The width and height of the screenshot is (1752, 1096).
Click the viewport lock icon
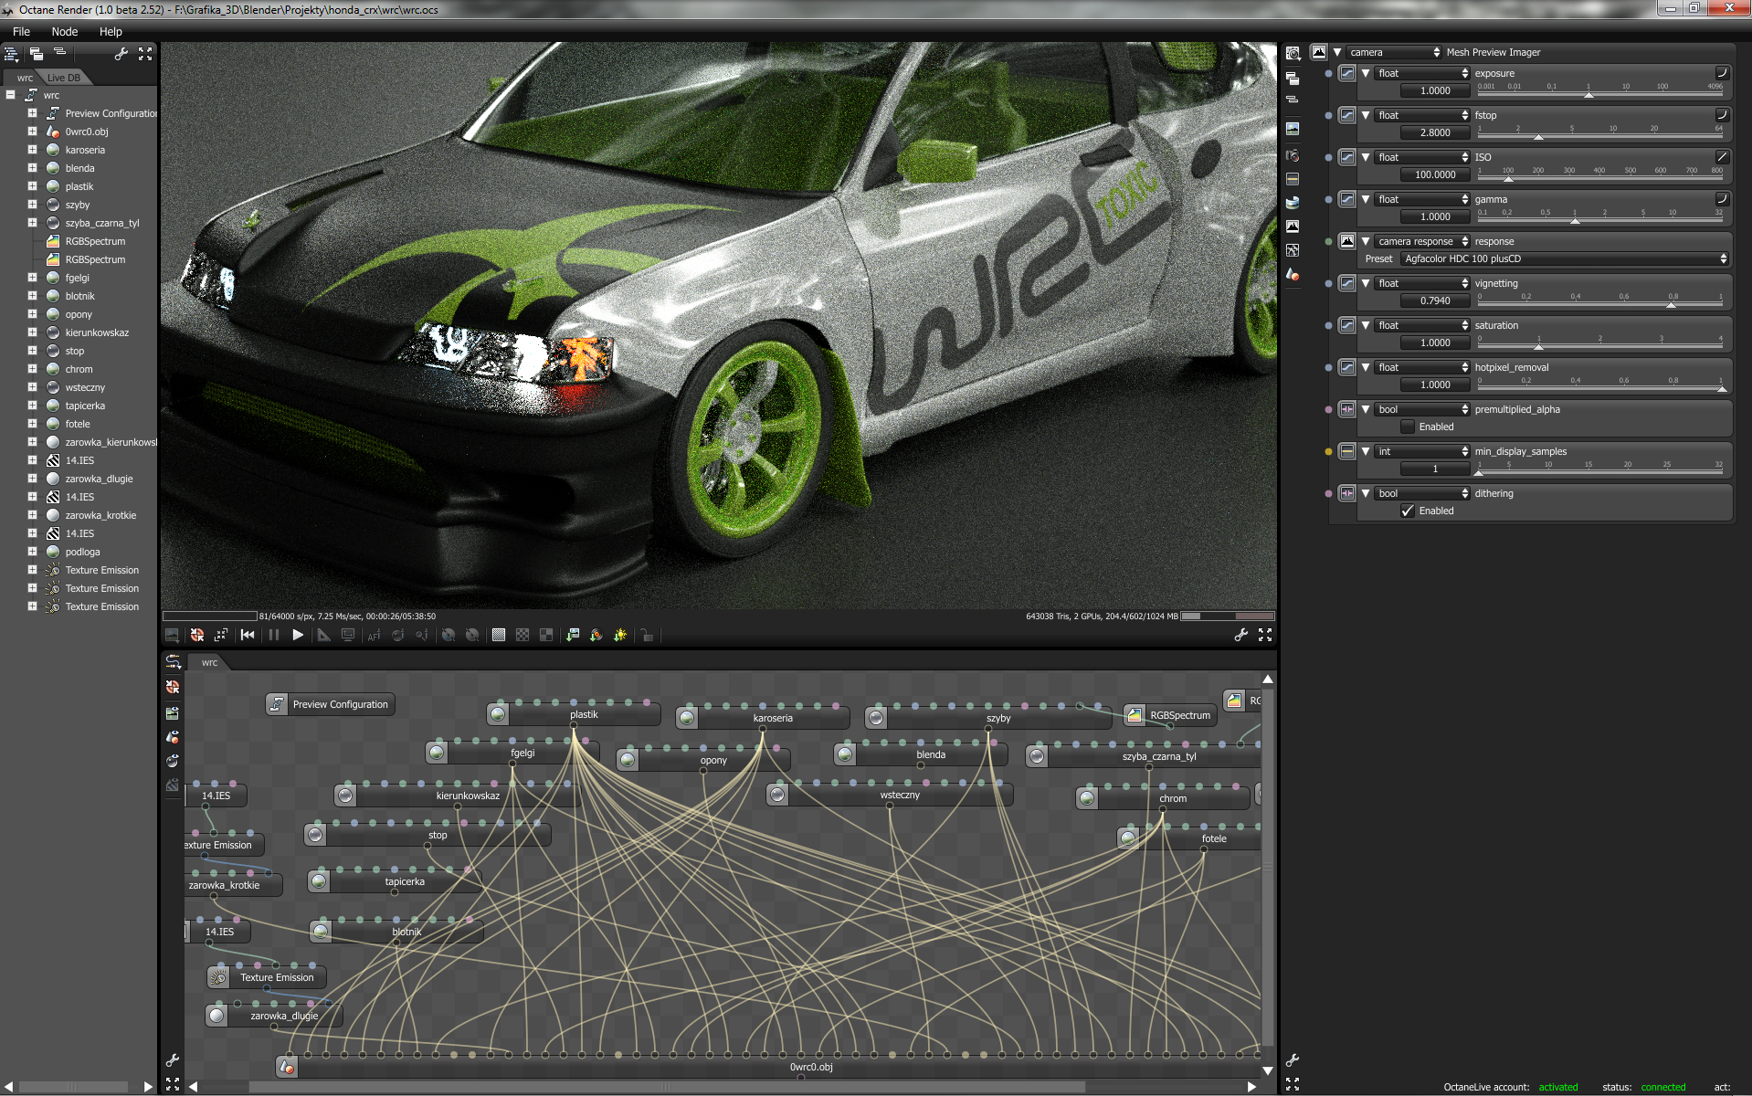[647, 636]
